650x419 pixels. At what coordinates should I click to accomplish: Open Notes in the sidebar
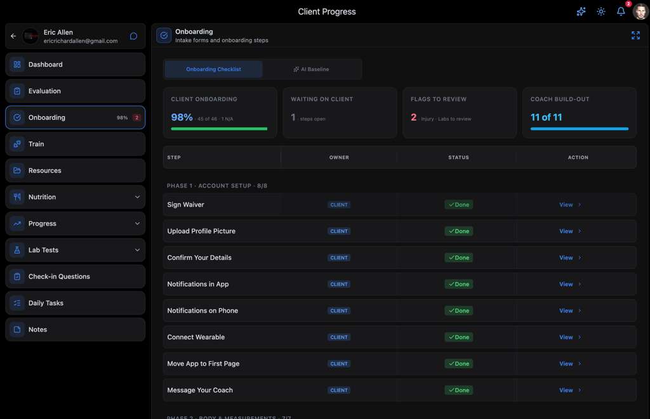[75, 330]
